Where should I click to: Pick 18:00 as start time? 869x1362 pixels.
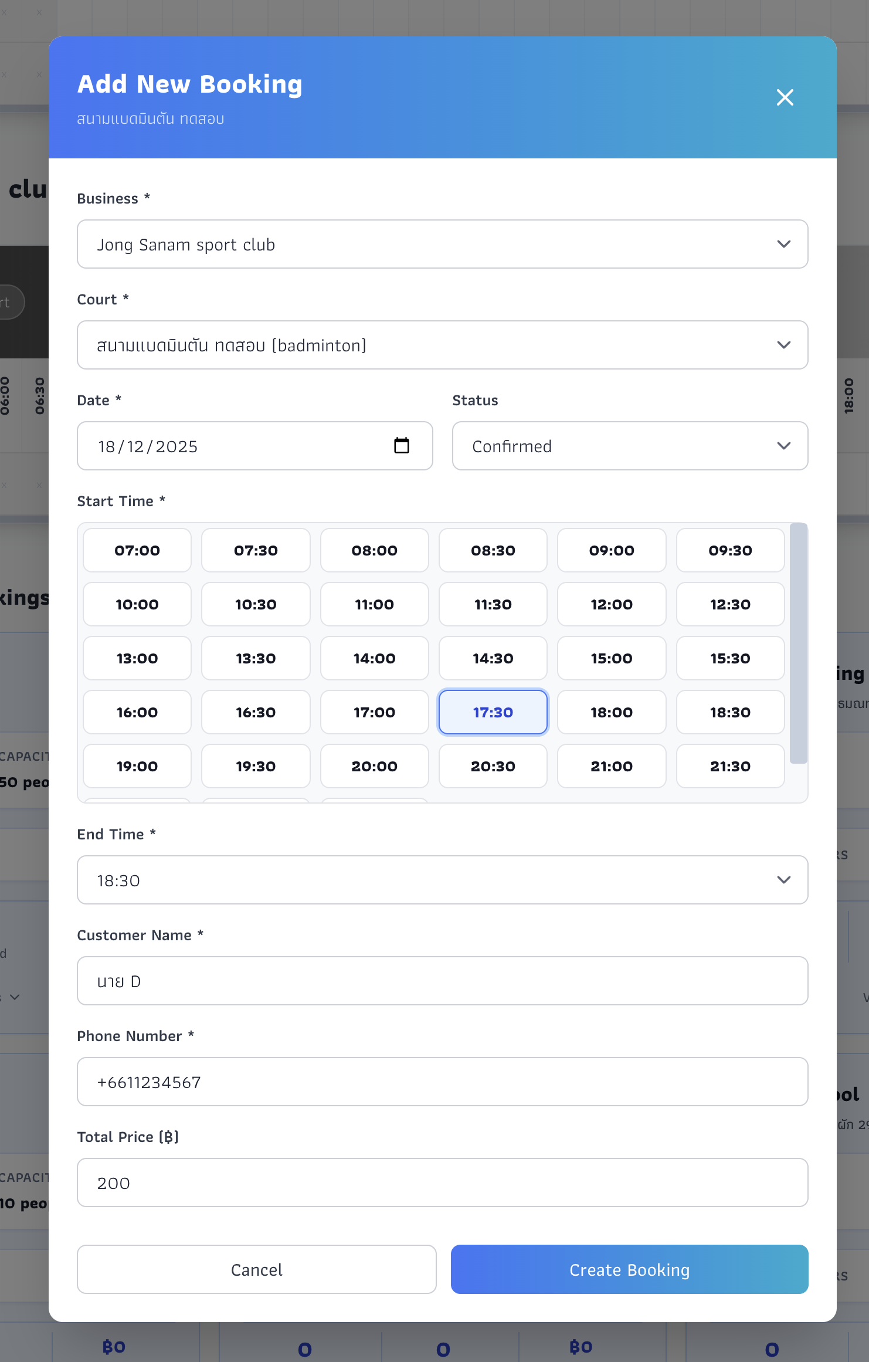(x=611, y=712)
